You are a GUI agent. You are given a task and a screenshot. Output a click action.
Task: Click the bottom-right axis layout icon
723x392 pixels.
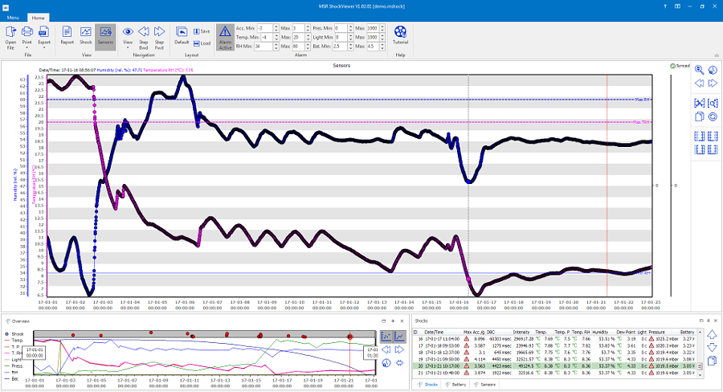click(713, 149)
